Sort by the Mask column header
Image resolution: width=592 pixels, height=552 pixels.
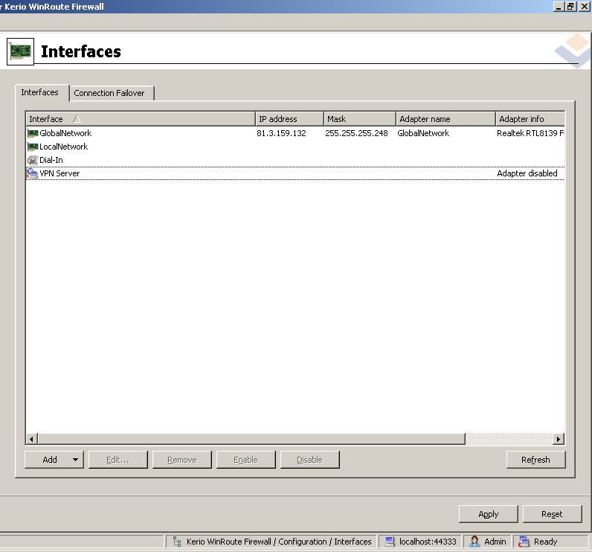pyautogui.click(x=359, y=119)
